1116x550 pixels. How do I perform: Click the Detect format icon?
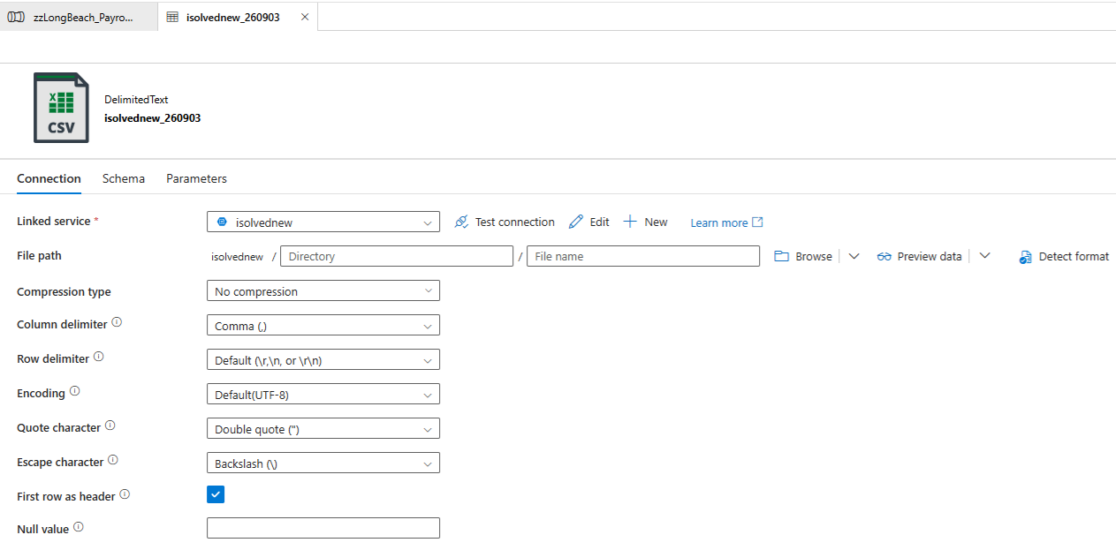click(x=1025, y=257)
